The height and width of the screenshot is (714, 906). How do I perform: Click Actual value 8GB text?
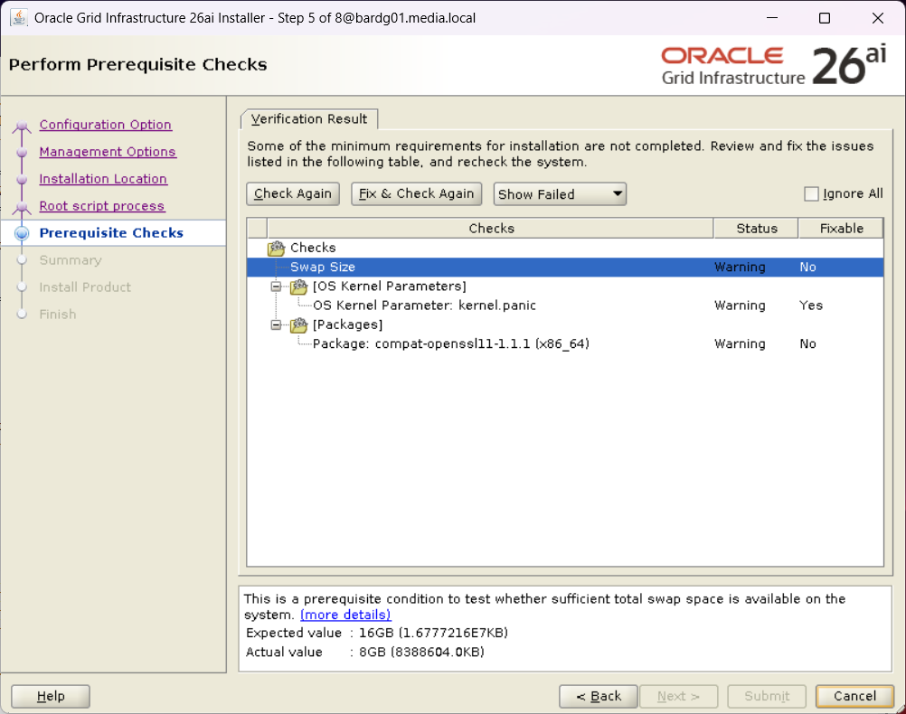[x=421, y=653]
